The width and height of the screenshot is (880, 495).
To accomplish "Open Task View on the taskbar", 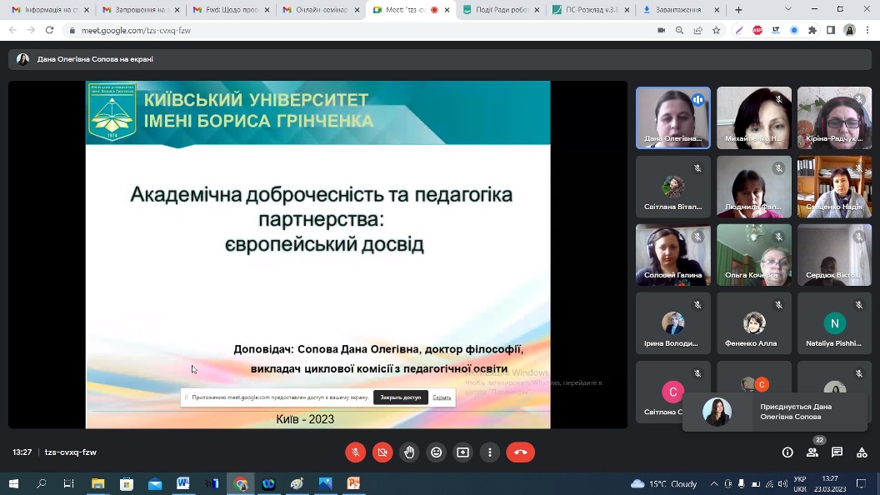I will point(68,483).
